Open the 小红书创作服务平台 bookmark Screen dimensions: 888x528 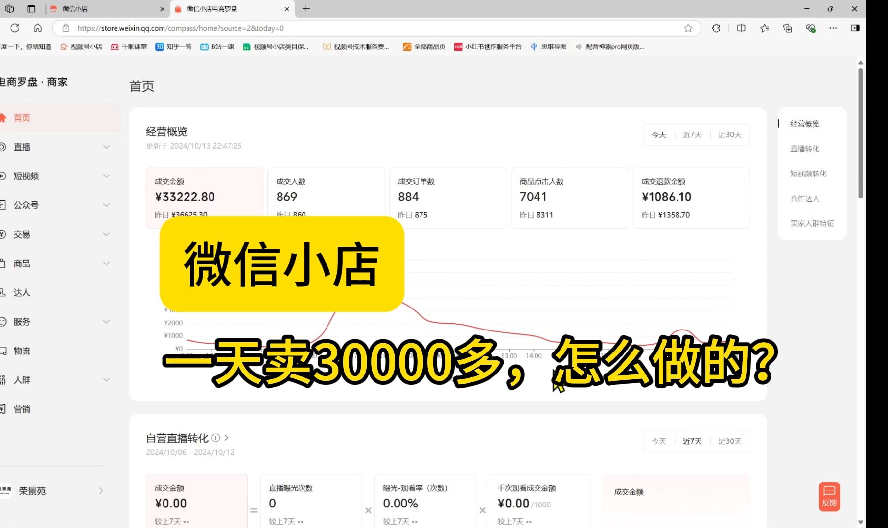[488, 47]
